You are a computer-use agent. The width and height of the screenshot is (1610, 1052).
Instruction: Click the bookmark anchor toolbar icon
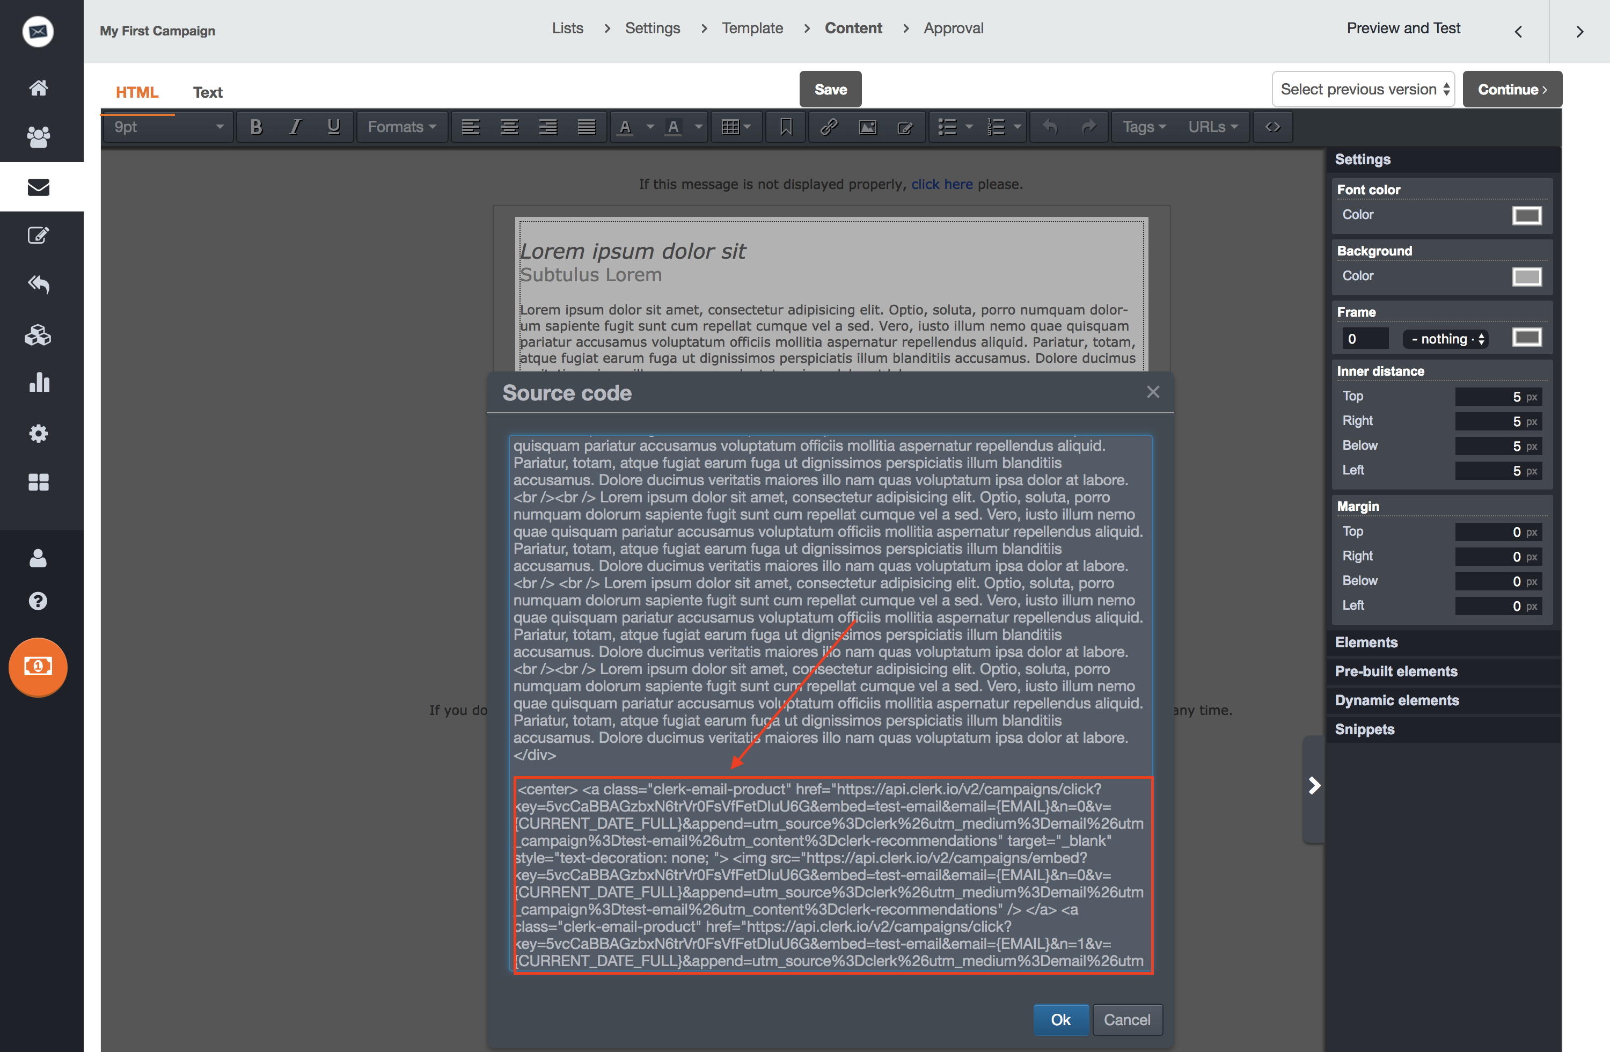[785, 127]
